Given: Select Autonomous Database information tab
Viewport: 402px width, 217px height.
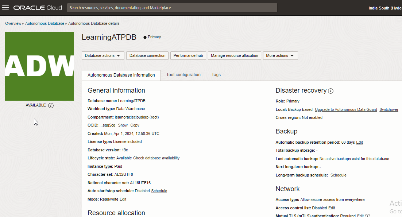Looking at the screenshot, I should pyautogui.click(x=121, y=75).
